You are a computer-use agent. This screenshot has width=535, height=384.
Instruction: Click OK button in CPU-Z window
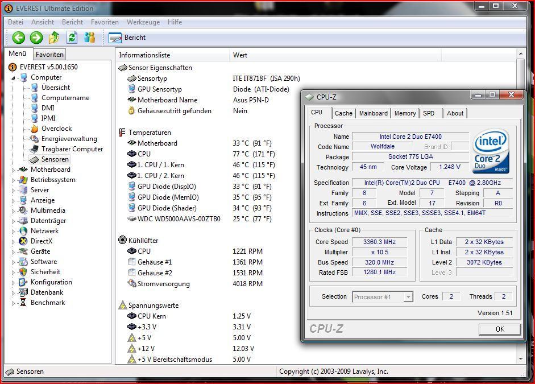[x=500, y=329]
